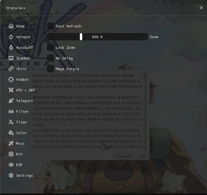The height and width of the screenshot is (195, 207).
Task: Click the license text scroll up arrow
Action: tap(145, 75)
